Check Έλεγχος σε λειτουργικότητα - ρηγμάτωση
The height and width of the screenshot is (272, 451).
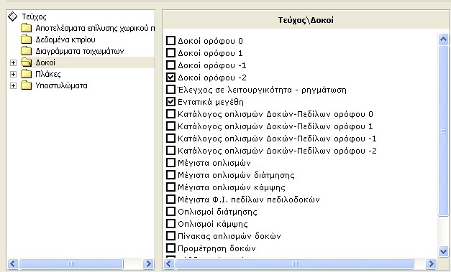point(171,90)
